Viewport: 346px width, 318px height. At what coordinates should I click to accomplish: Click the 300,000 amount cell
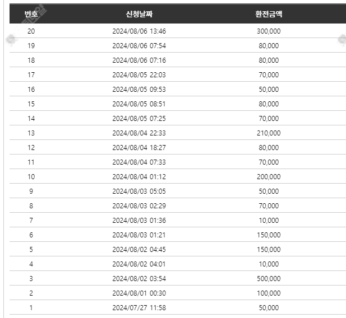click(x=269, y=31)
